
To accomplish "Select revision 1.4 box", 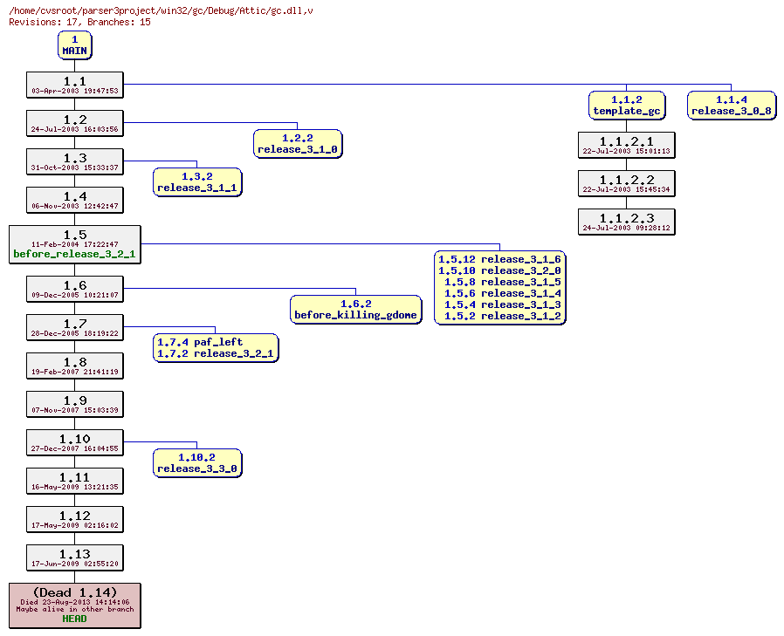I will pyautogui.click(x=74, y=201).
